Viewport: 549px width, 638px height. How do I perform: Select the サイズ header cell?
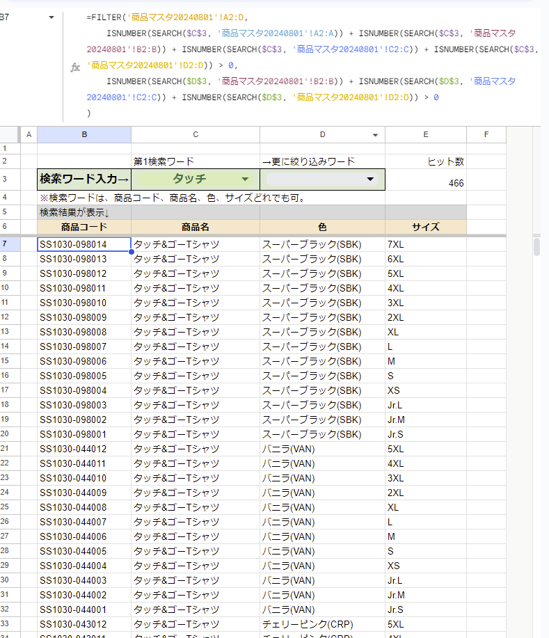coord(425,227)
